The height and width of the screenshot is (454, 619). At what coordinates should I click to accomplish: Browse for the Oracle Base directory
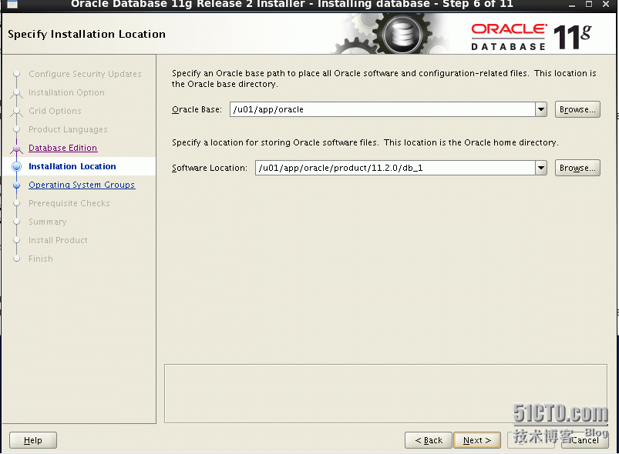577,109
